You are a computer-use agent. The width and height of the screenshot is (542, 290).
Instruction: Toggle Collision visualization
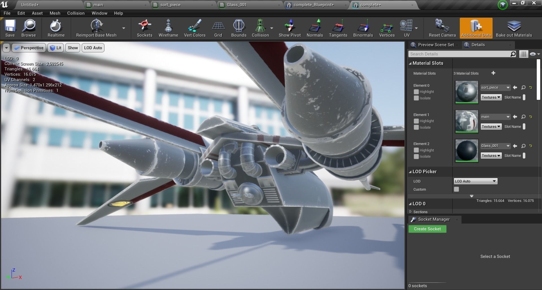pyautogui.click(x=260, y=28)
